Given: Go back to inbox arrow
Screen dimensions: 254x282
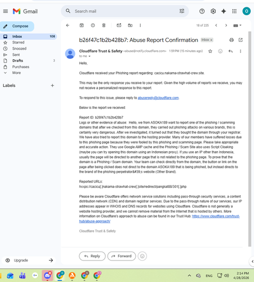Looking at the screenshot, I should click(x=68, y=25).
